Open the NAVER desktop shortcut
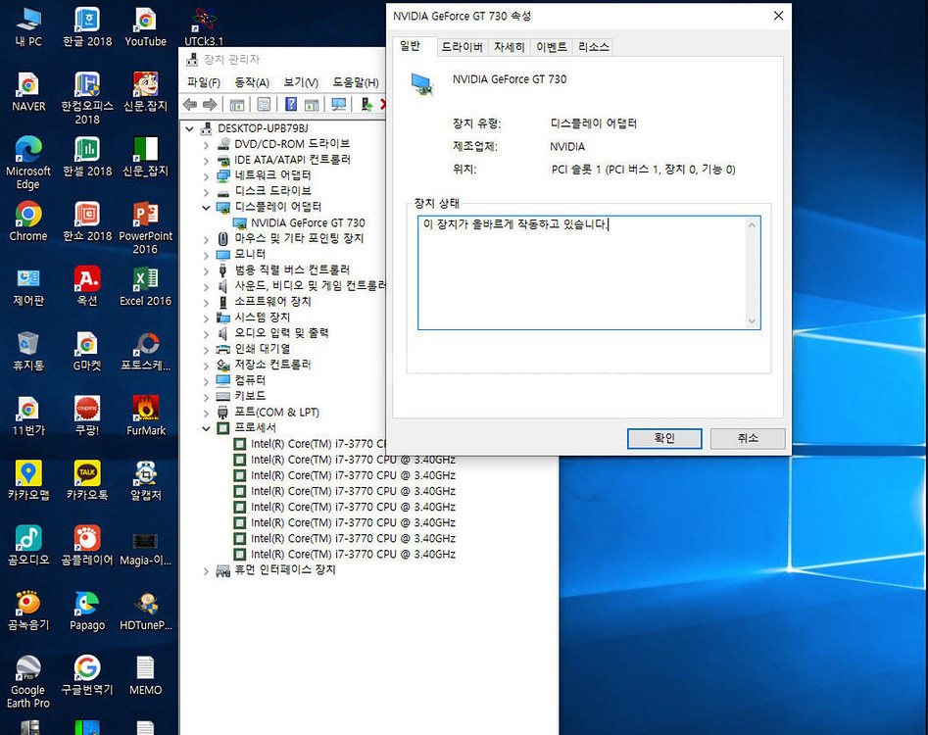 (28, 92)
